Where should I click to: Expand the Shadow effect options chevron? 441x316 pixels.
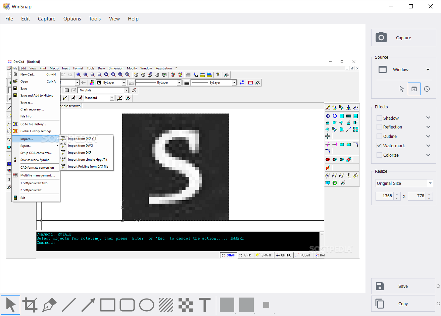pos(428,118)
